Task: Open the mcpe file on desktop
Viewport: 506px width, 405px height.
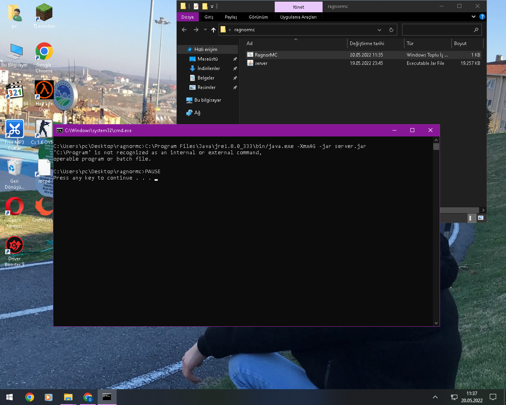Action: point(44,171)
